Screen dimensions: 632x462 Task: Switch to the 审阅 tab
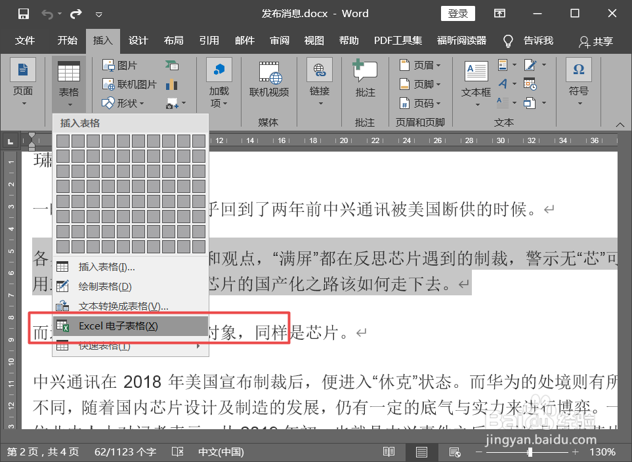pyautogui.click(x=280, y=40)
